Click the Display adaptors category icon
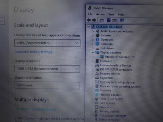The height and width of the screenshot is (122, 163). (x=97, y=53)
